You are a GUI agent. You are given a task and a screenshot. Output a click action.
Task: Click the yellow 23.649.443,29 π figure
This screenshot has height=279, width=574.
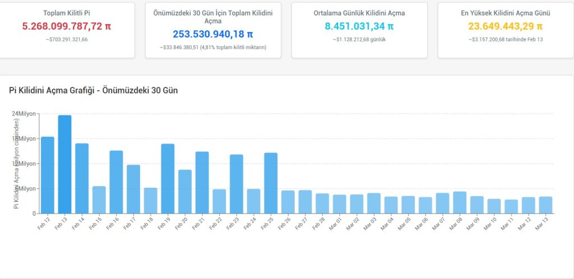505,26
